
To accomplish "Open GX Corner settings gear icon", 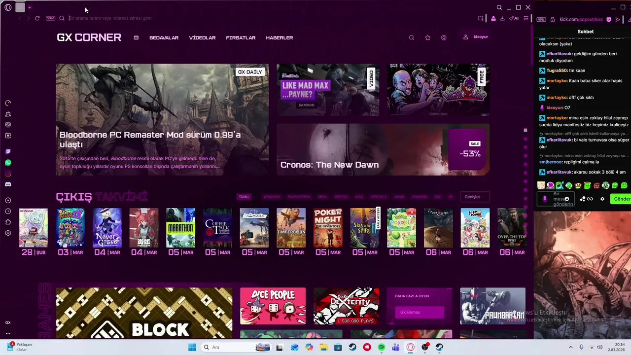I will click(x=444, y=37).
